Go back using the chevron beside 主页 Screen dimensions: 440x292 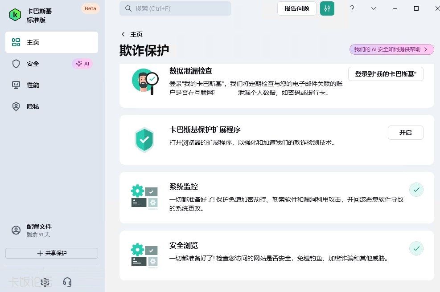123,34
